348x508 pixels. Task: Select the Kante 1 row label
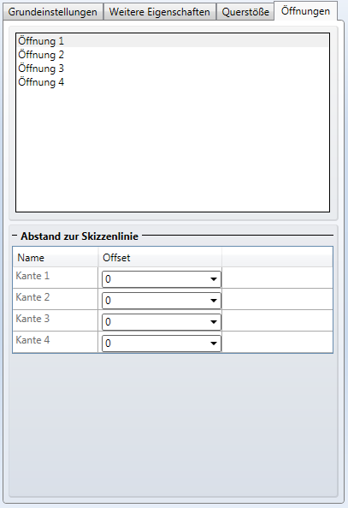click(32, 276)
